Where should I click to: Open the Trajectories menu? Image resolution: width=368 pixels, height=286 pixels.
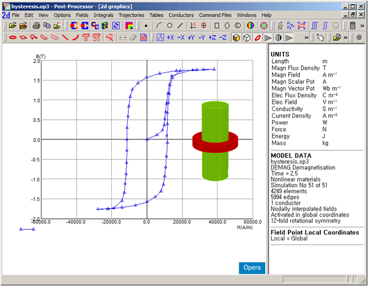[131, 14]
